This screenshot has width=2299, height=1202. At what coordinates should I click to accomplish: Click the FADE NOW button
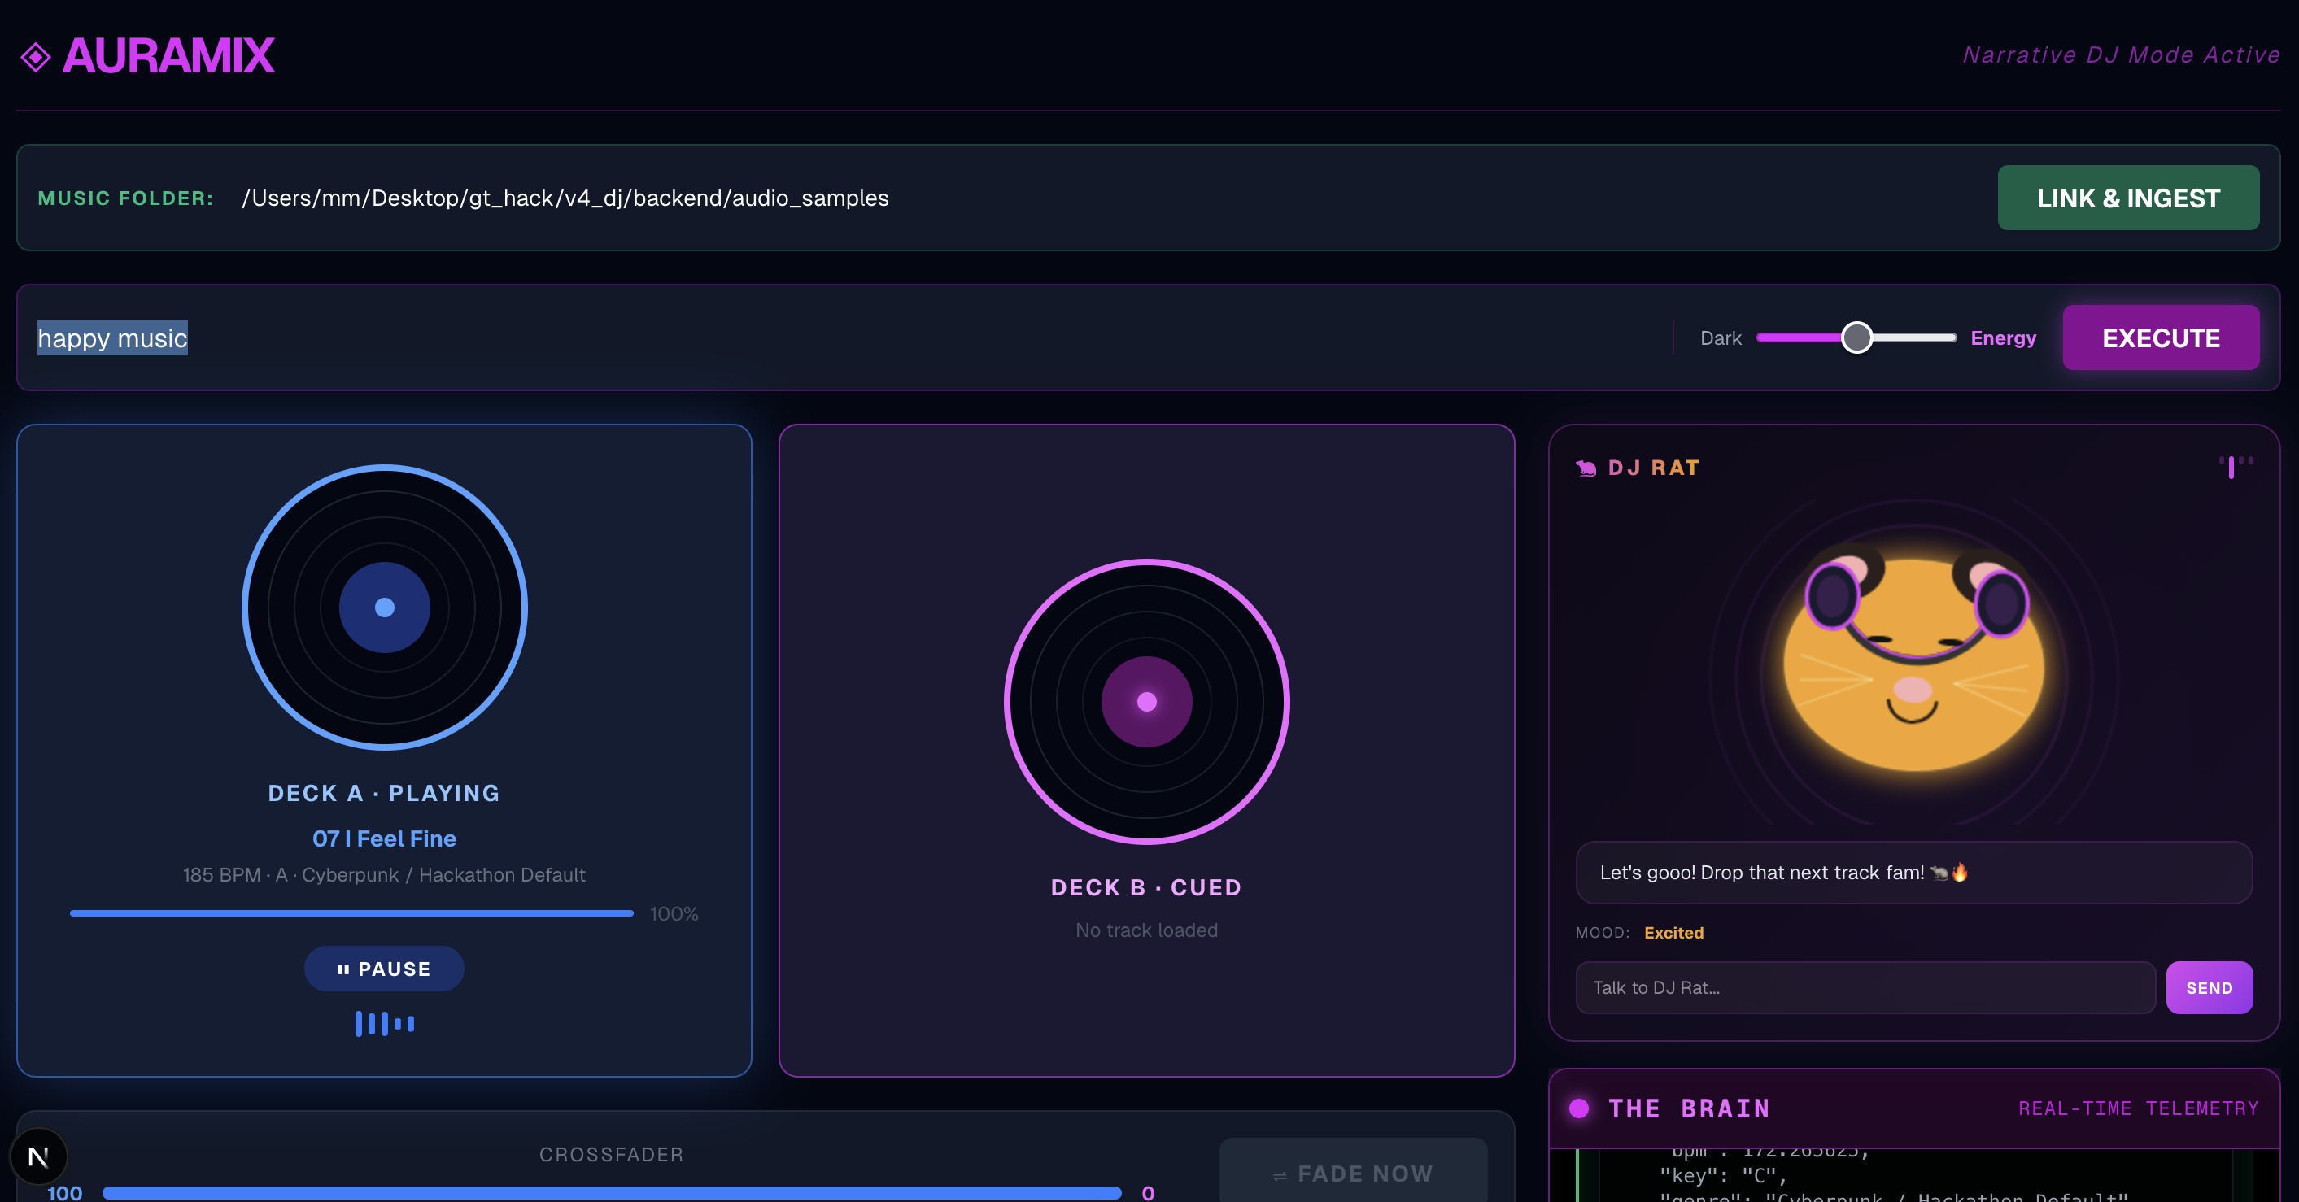click(1353, 1174)
